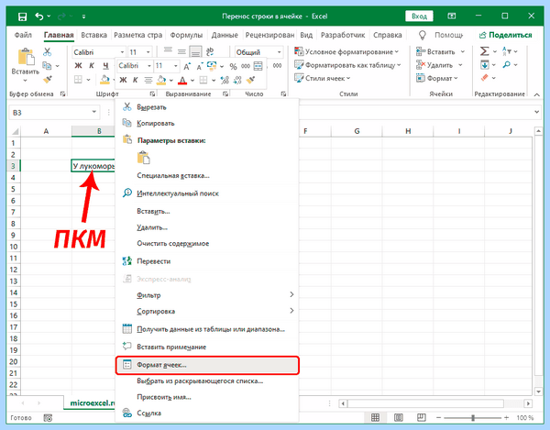Open the Фильтр submenu in the context menu

(x=207, y=295)
